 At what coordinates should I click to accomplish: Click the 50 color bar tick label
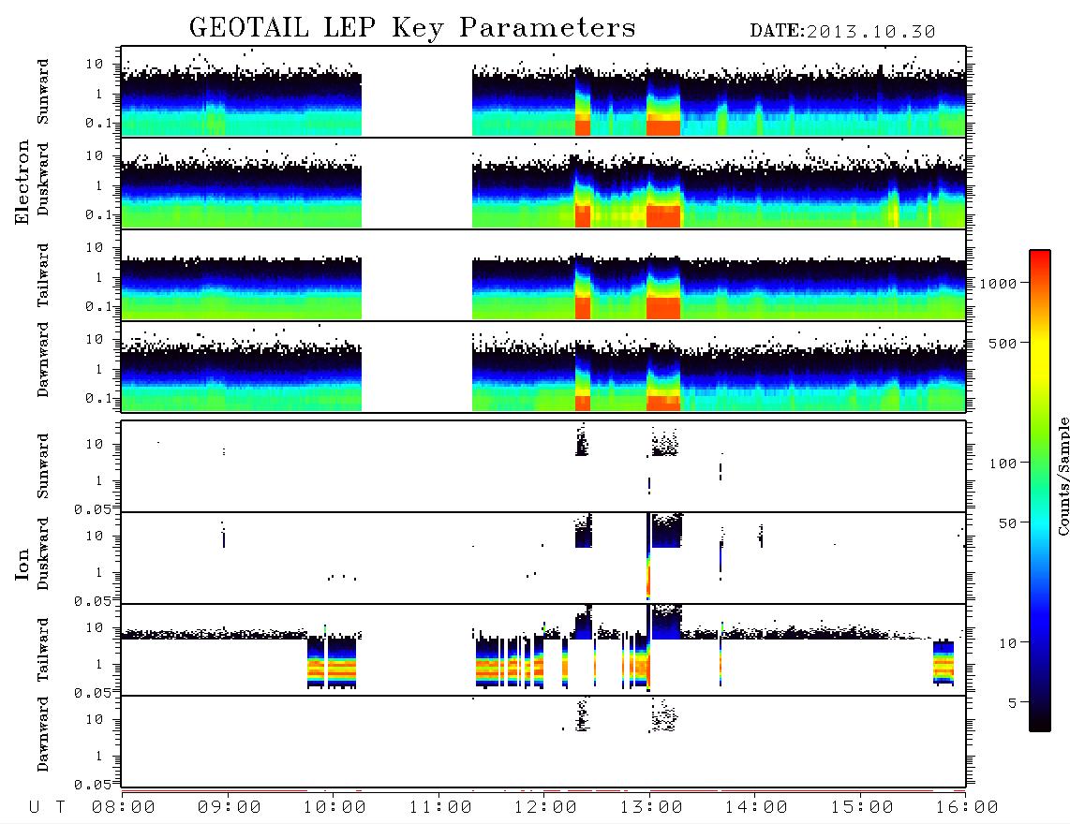[x=1007, y=523]
